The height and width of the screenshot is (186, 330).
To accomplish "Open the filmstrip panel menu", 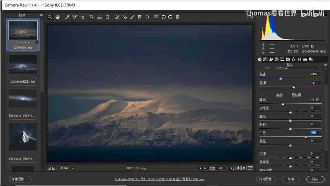I will 41,15.
